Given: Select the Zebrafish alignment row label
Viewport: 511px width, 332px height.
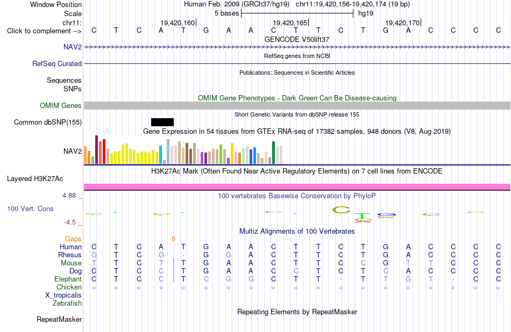Looking at the screenshot, I should (67, 303).
